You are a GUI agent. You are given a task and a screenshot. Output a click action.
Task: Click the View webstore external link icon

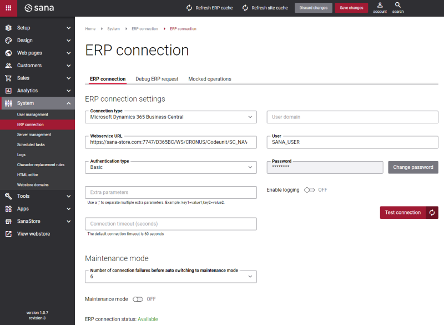coord(8,234)
